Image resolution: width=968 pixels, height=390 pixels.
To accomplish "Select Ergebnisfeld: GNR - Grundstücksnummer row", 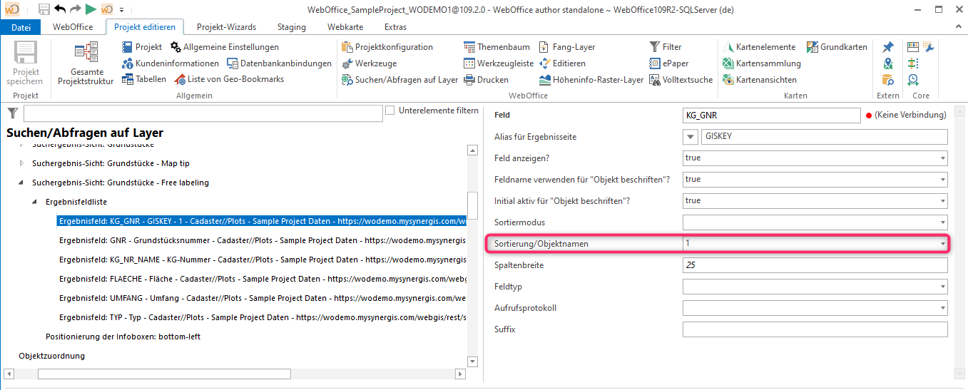I will coord(262,240).
